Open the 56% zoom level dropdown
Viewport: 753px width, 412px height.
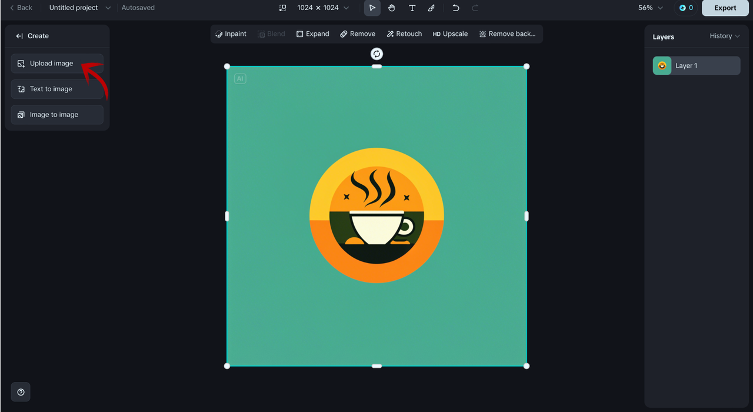tap(651, 8)
